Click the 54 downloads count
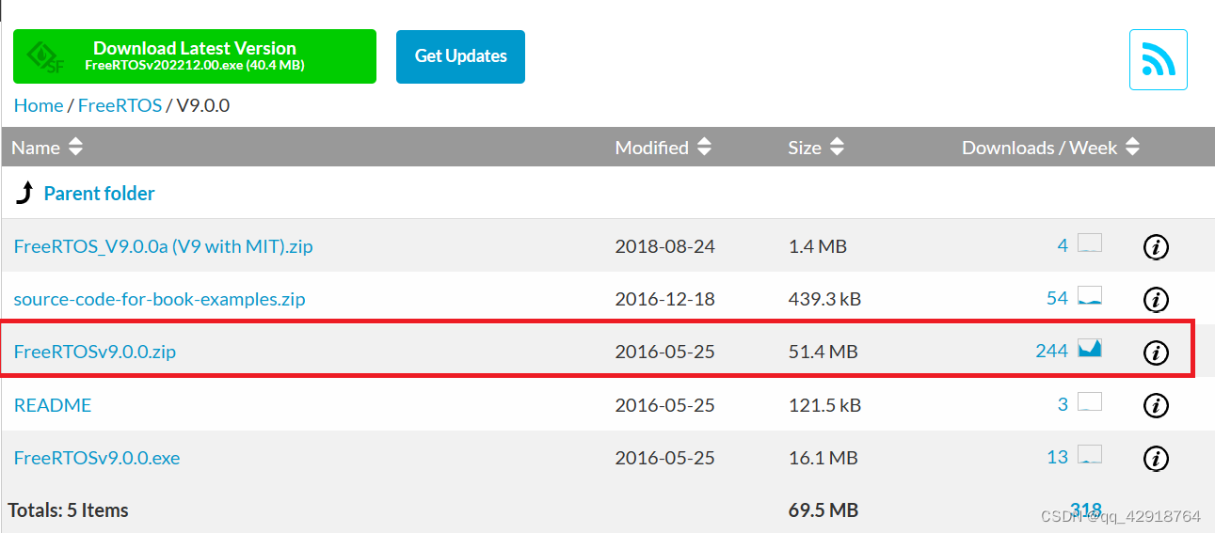 (1057, 298)
